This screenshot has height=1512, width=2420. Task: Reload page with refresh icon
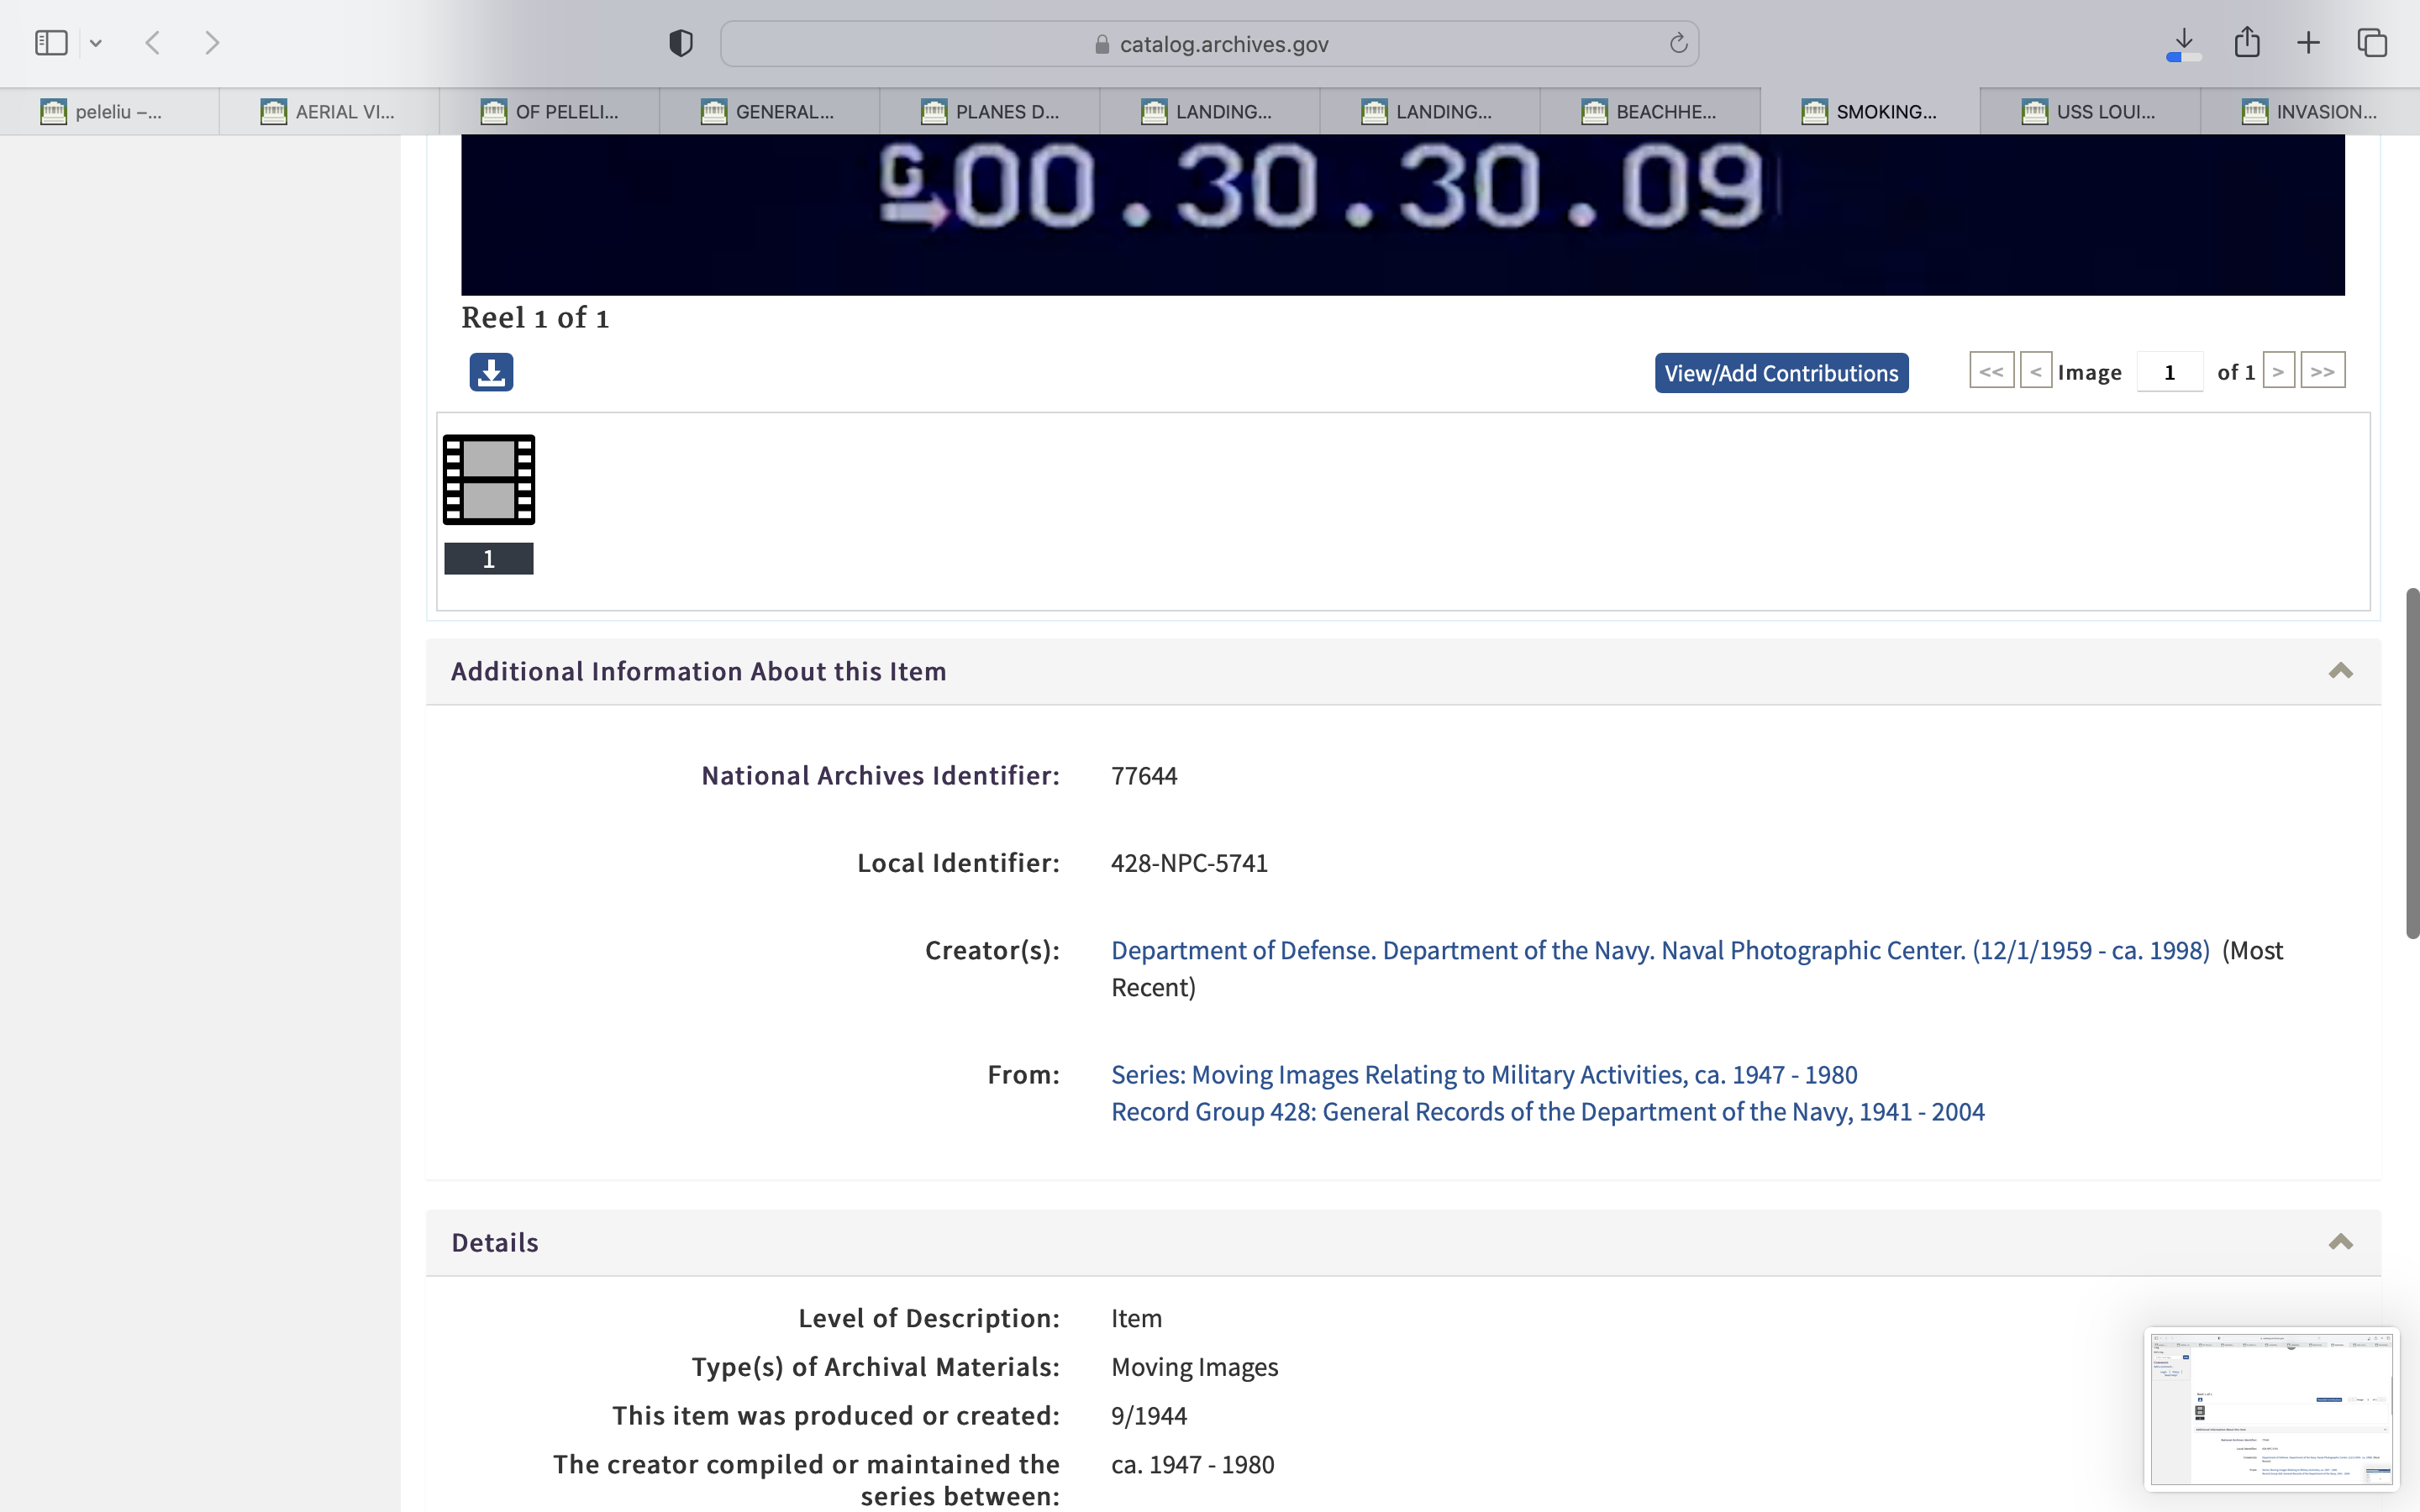point(1678,43)
